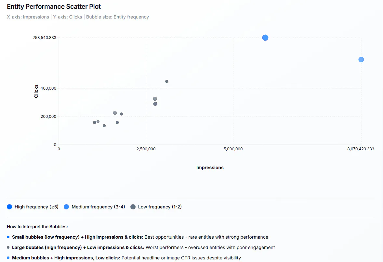This screenshot has height=262, width=383.
Task: Click the gray bullet beside "Large bubbles (high frequency)"
Action: click(8, 248)
